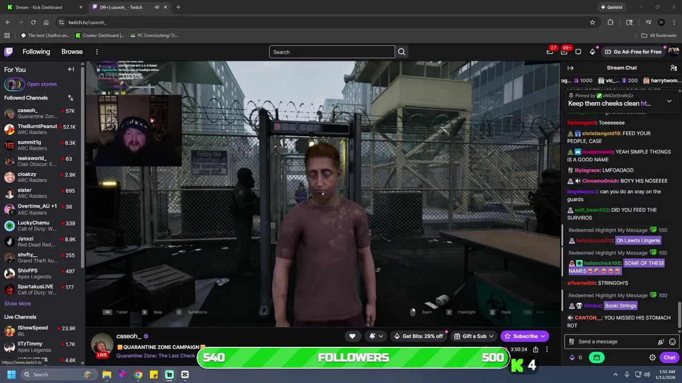Click the heart follow button

click(352, 336)
